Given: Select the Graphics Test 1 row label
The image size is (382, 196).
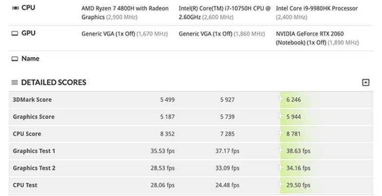Looking at the screenshot, I should (34, 151).
